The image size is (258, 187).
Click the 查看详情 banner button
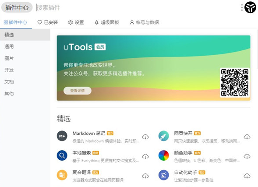click(78, 91)
